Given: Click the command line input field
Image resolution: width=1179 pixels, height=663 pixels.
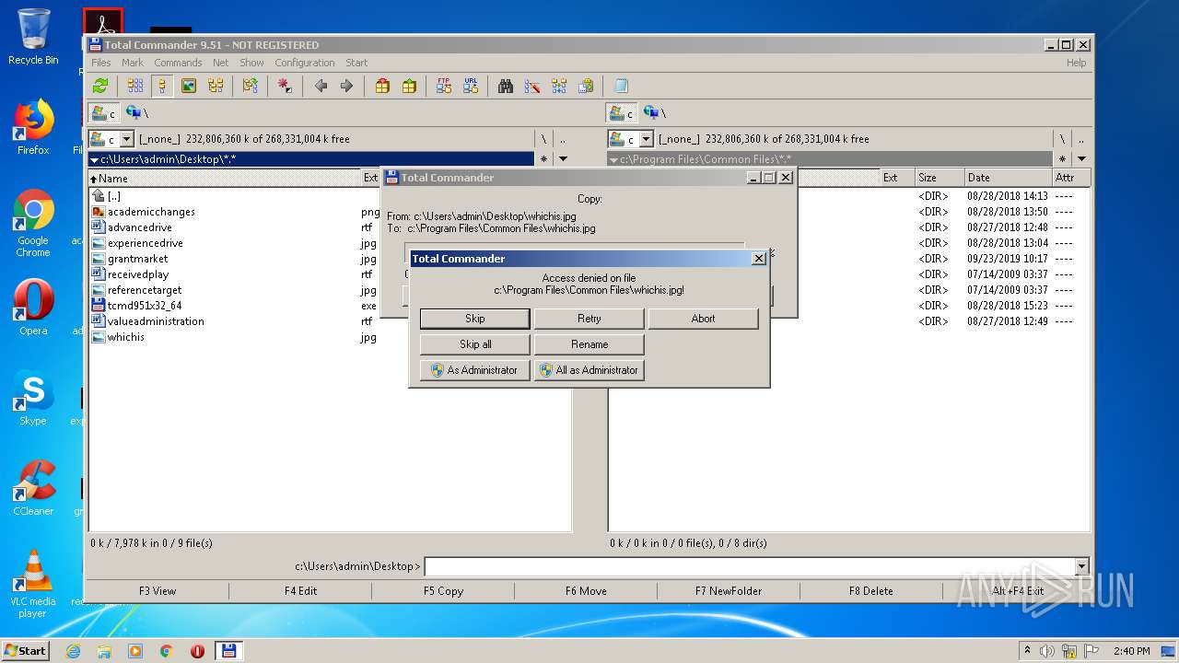Looking at the screenshot, I should point(750,567).
